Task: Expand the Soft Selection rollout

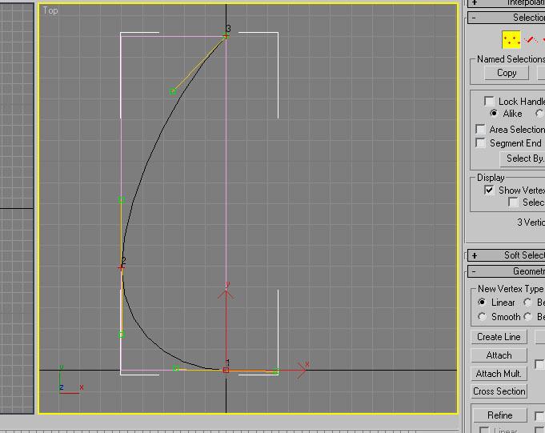Action: (x=506, y=255)
